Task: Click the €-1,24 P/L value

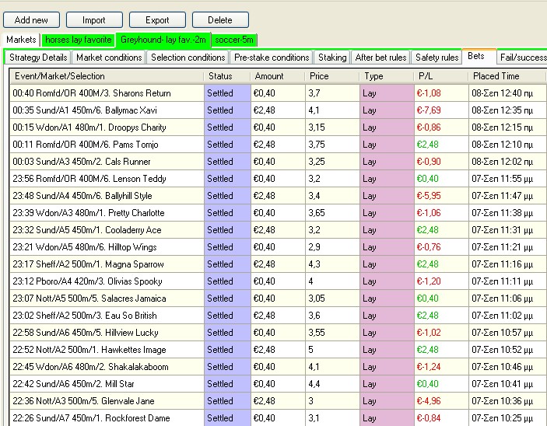Action: pos(429,366)
